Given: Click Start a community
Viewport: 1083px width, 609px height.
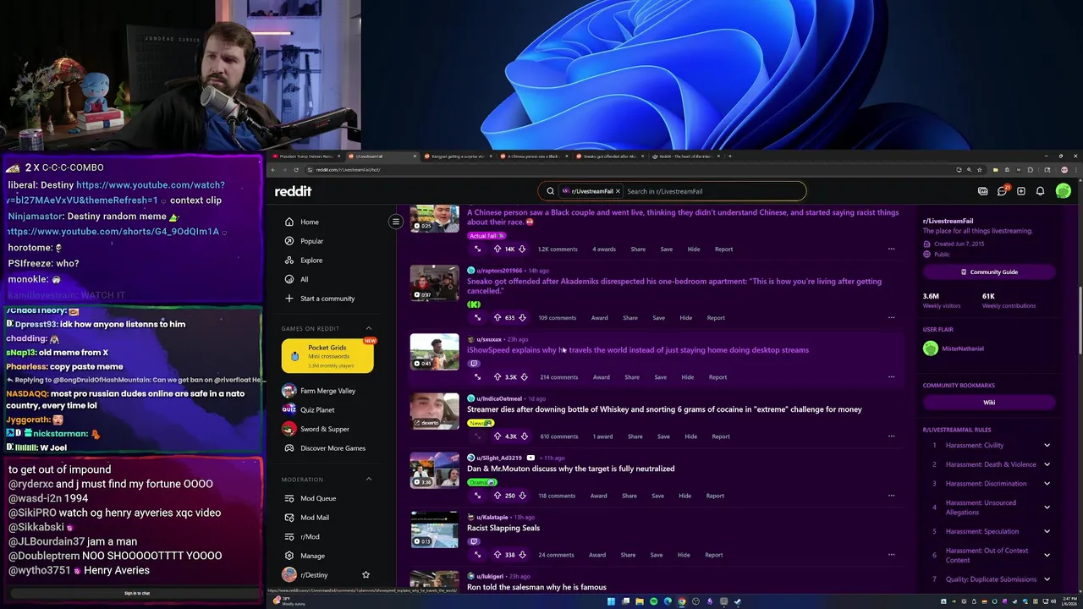Looking at the screenshot, I should tap(327, 299).
